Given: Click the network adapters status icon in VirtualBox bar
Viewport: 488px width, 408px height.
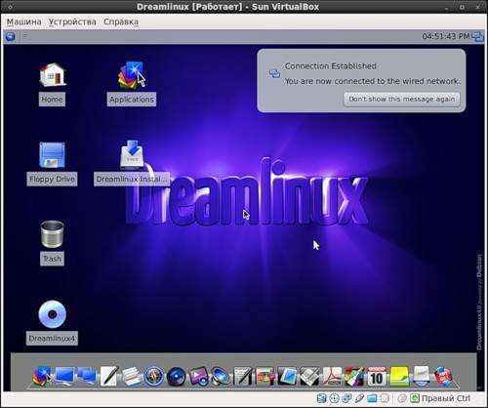Looking at the screenshot, I should point(346,398).
